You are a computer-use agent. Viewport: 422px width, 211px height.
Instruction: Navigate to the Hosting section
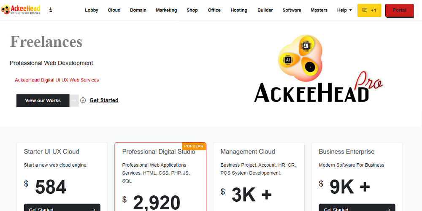(x=239, y=10)
